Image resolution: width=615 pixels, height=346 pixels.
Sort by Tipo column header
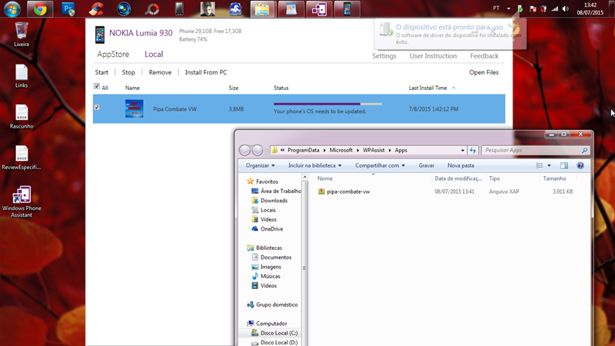(x=494, y=178)
